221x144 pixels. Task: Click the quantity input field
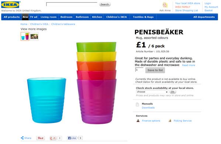click(139, 70)
